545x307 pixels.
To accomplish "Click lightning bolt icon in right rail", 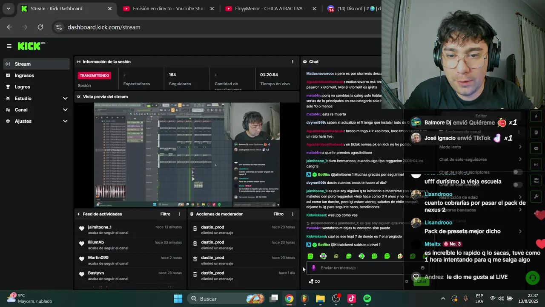I will tap(536, 116).
